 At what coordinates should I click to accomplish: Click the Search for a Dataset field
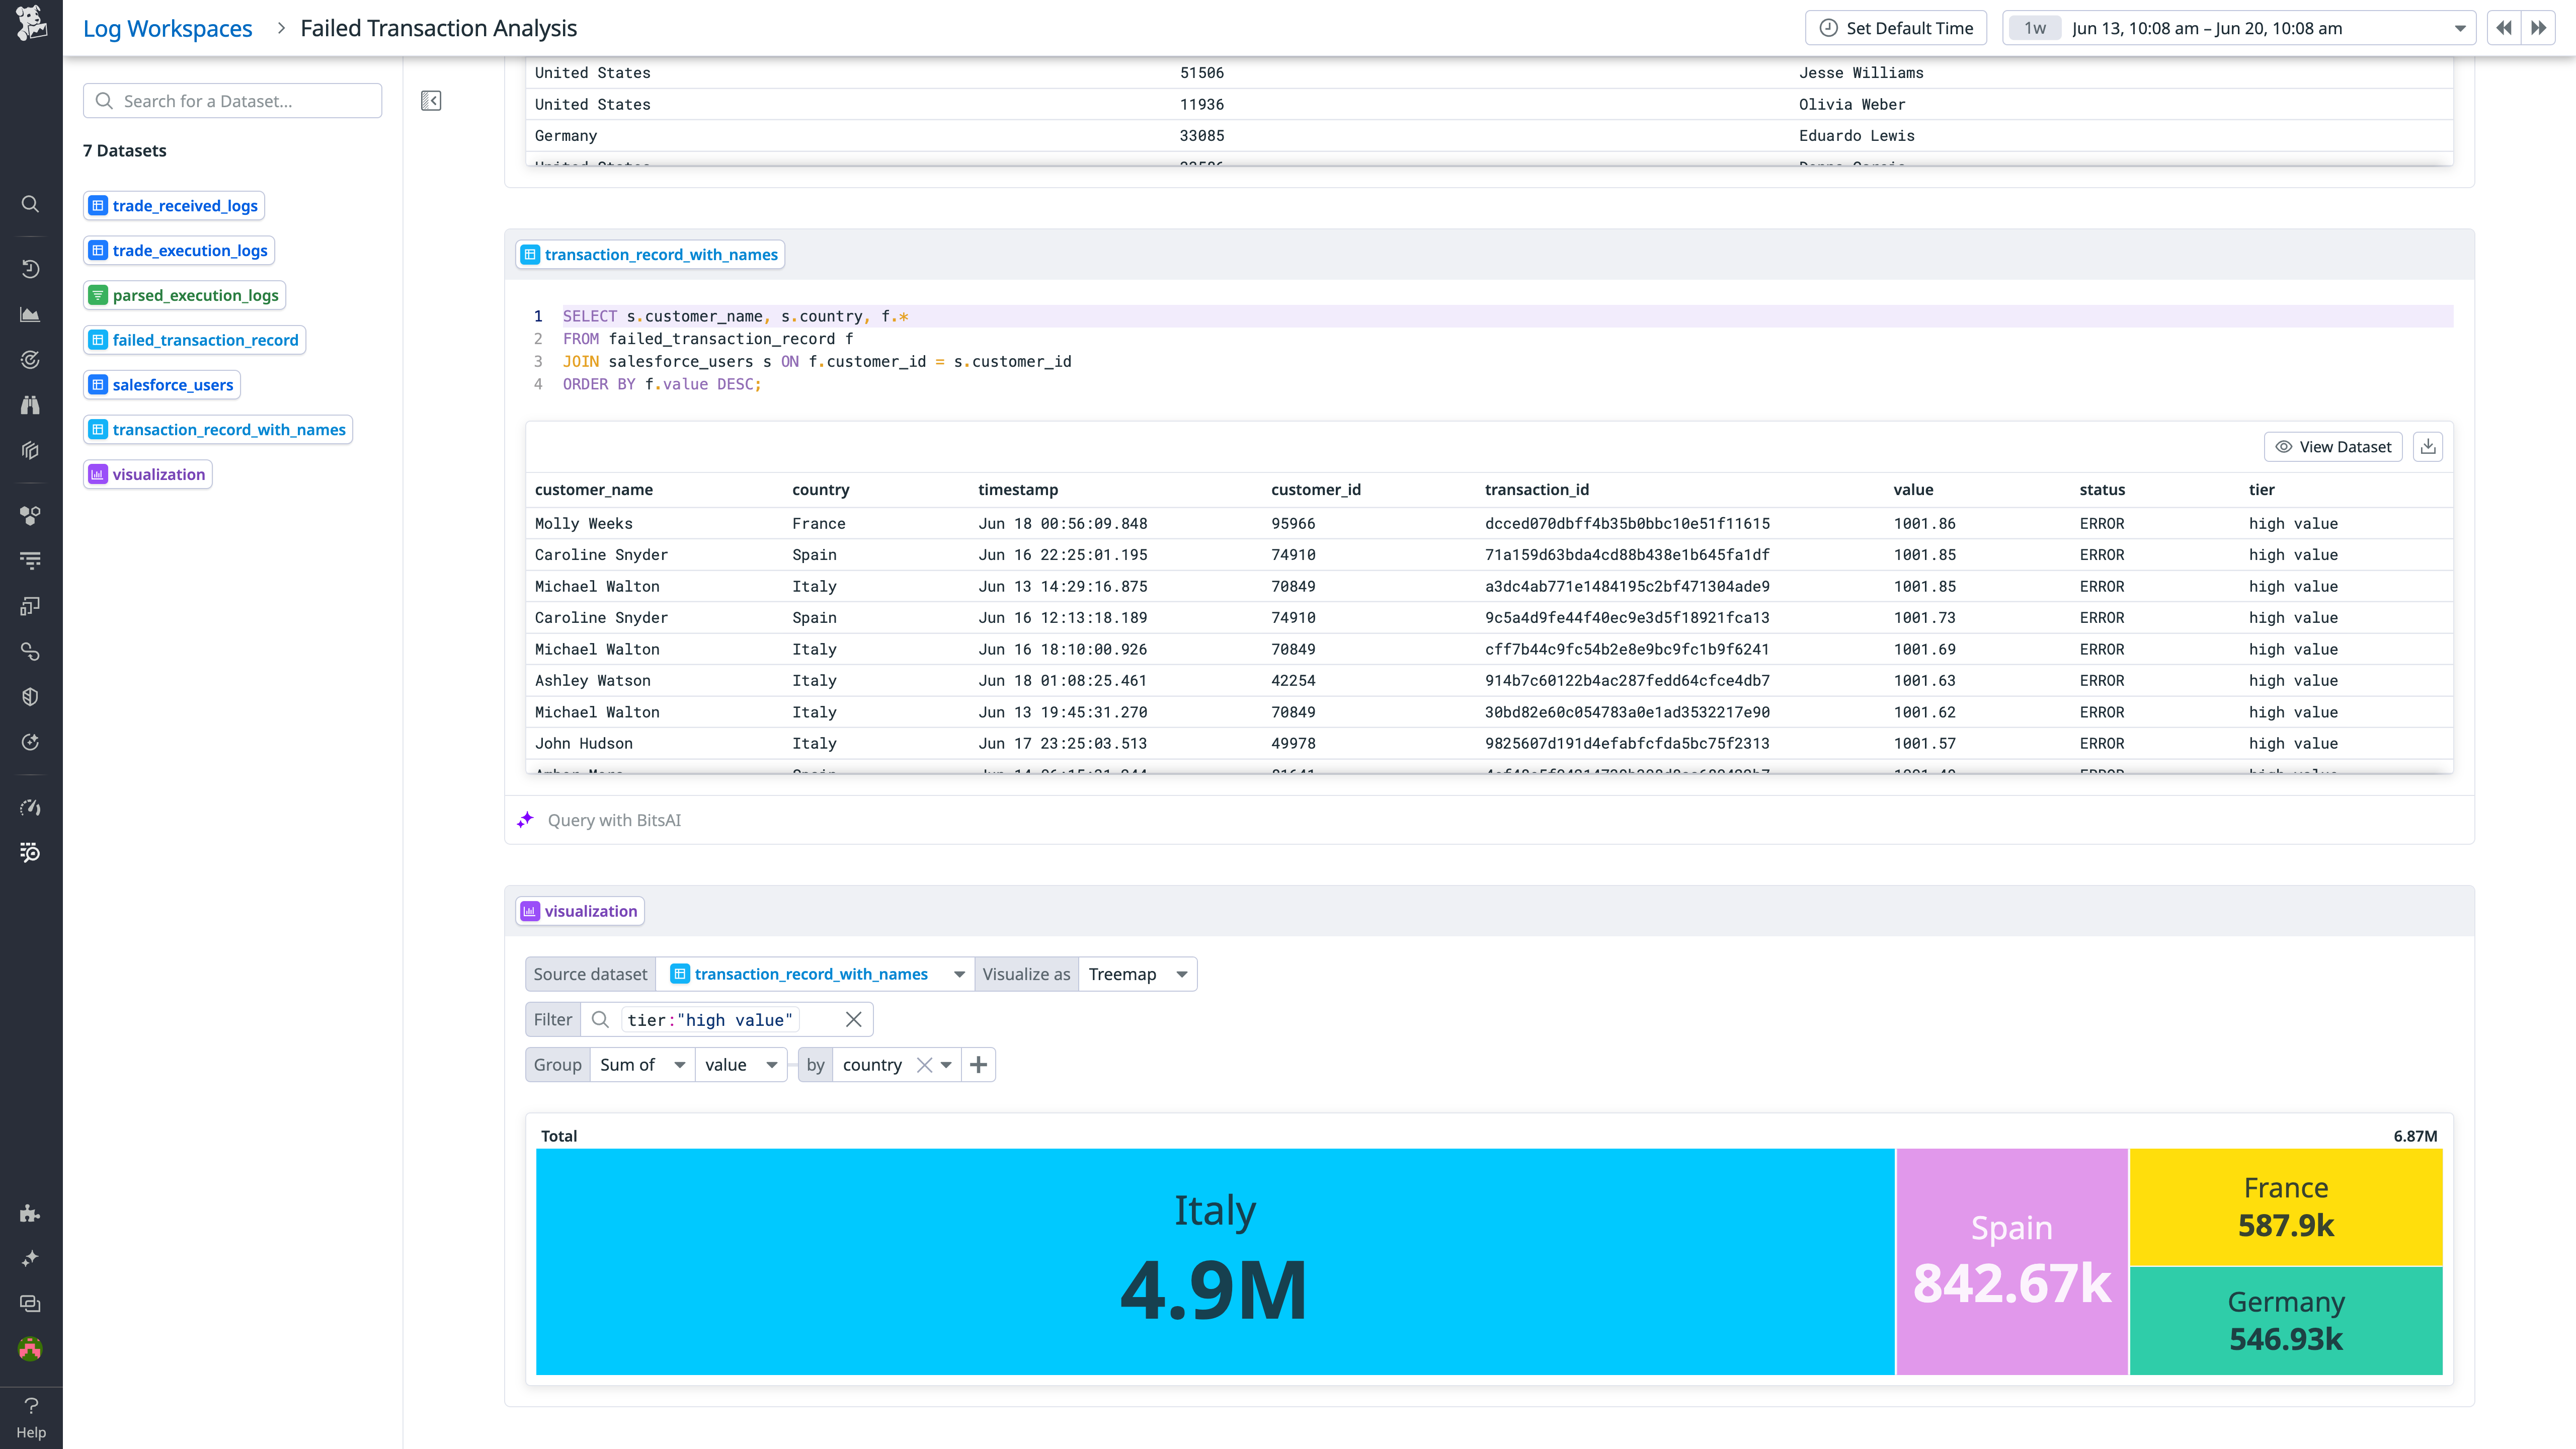tap(232, 100)
